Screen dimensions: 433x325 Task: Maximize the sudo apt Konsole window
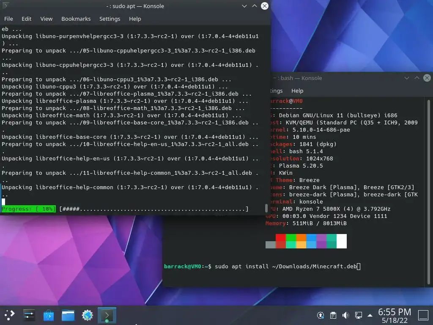254,6
